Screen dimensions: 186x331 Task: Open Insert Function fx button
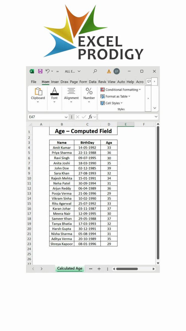[x=90, y=117]
